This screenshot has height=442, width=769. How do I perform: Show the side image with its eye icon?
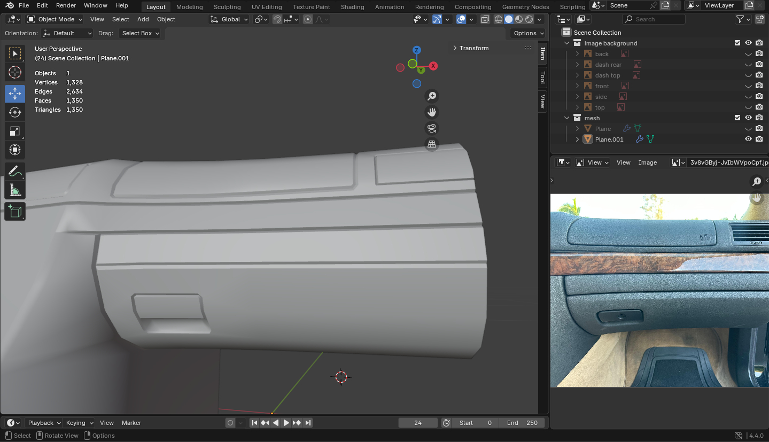pos(748,97)
